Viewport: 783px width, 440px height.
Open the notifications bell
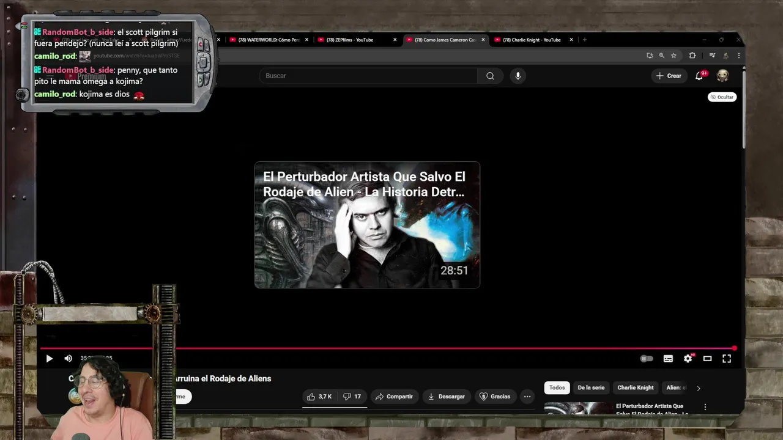699,76
